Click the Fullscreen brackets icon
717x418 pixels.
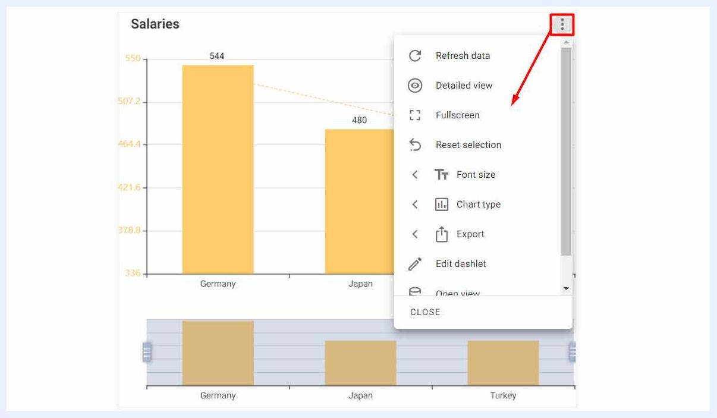(x=415, y=115)
